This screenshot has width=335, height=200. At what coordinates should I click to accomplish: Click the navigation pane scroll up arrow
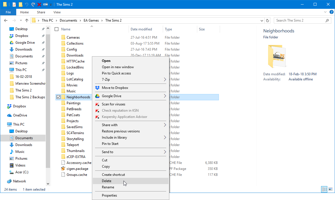pyautogui.click(x=48, y=28)
